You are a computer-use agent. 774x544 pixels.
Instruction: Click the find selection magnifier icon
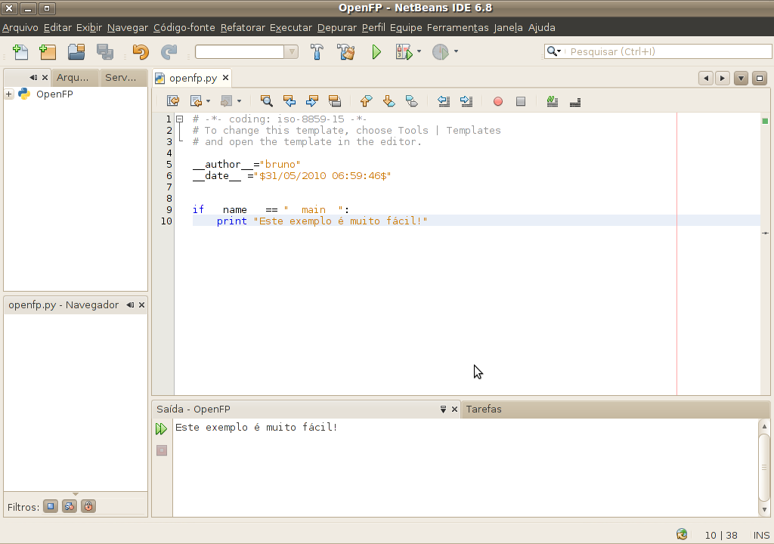pos(266,101)
